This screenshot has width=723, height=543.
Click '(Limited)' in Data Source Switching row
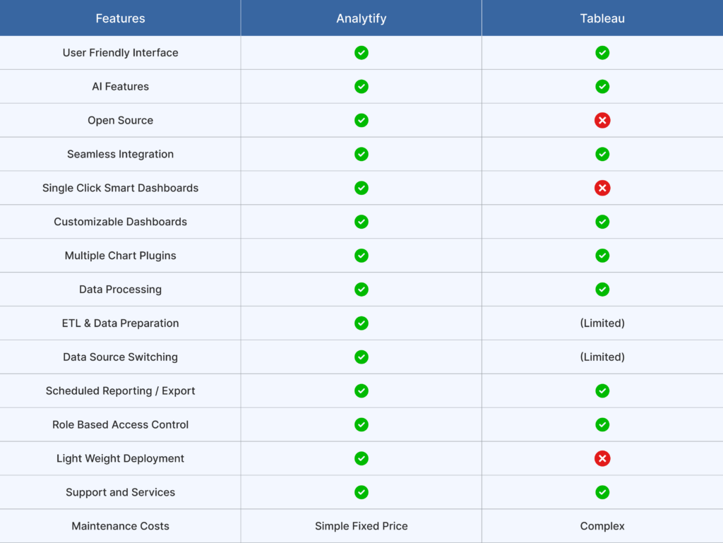coord(602,357)
